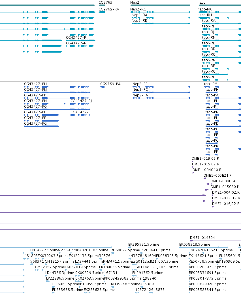Select EST LD44366.3prime
This screenshot has width=241, height=294.
pyautogui.click(x=59, y=273)
